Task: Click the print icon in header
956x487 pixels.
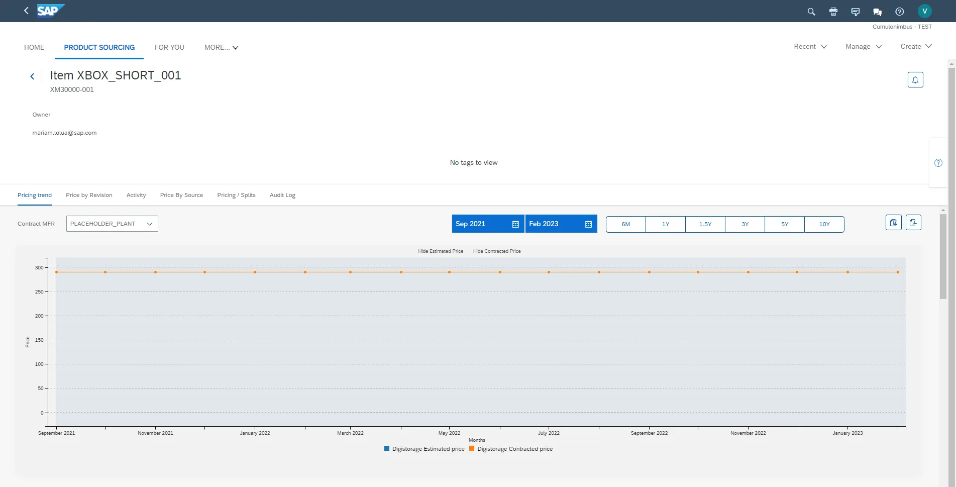Action: coord(833,12)
